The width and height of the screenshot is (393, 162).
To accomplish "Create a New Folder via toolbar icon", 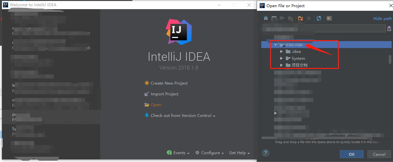I will (301, 18).
